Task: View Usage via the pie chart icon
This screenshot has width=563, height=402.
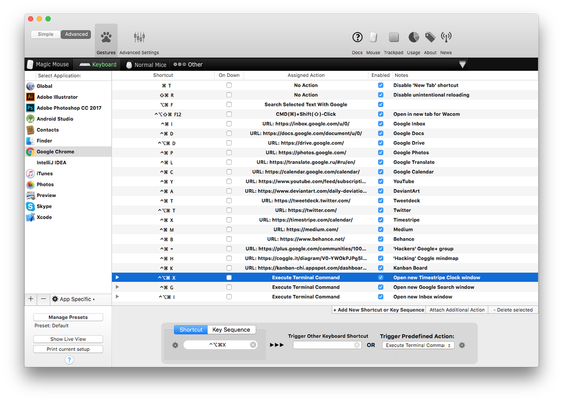Action: point(413,37)
